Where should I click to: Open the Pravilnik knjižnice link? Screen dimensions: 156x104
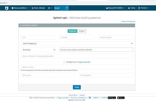point(128,21)
